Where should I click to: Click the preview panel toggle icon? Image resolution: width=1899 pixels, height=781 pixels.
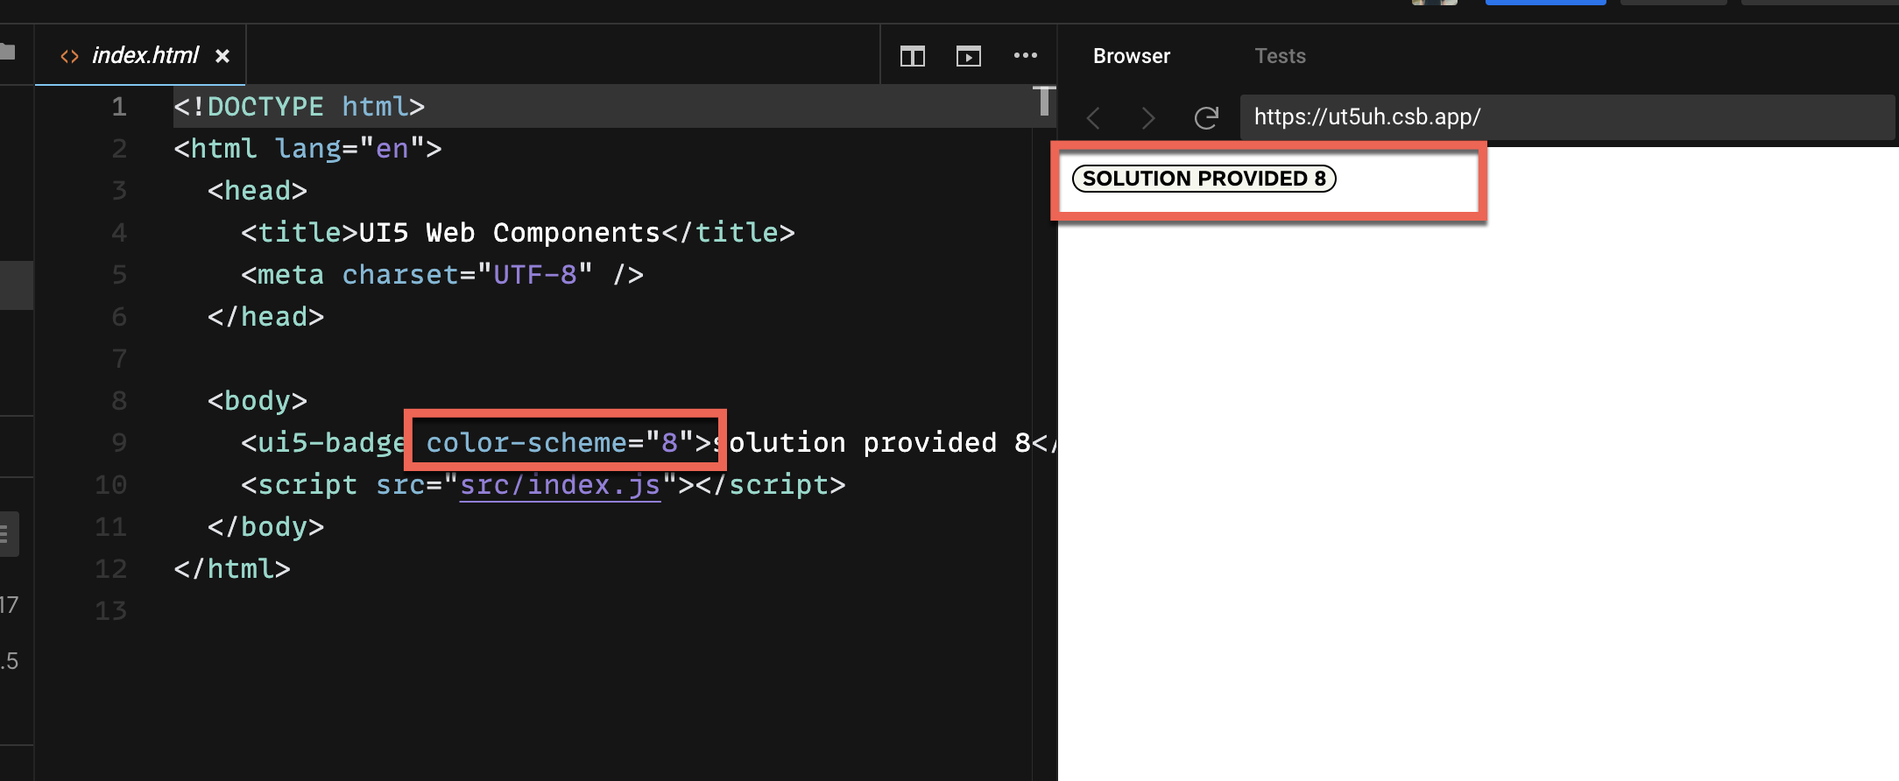tap(969, 56)
